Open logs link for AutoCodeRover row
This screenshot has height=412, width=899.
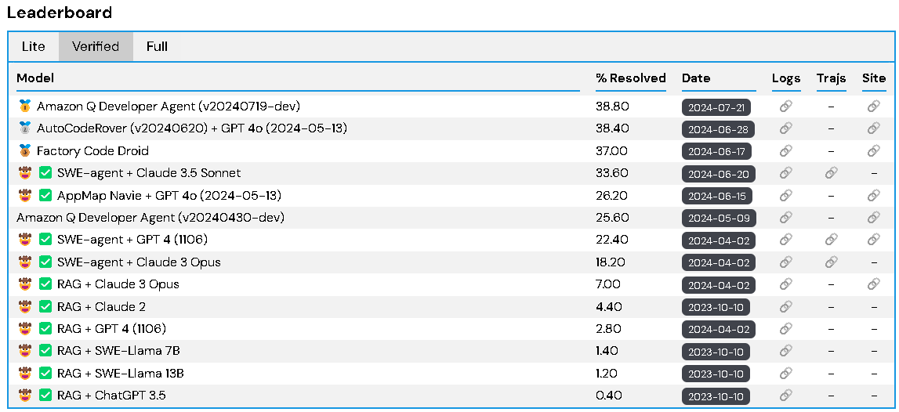point(785,128)
